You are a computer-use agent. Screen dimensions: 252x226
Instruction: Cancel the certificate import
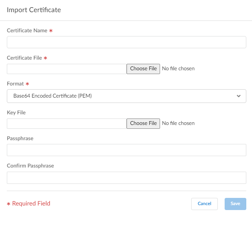pos(204,204)
